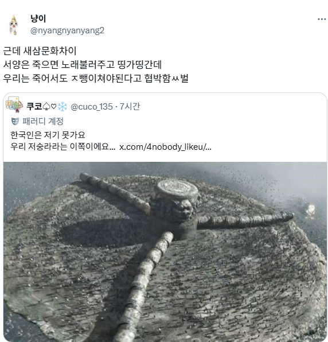
Task: Click the 패러디 계정 label
Action: [x=43, y=121]
